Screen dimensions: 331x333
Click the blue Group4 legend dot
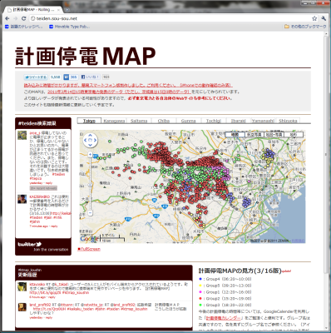click(x=200, y=279)
